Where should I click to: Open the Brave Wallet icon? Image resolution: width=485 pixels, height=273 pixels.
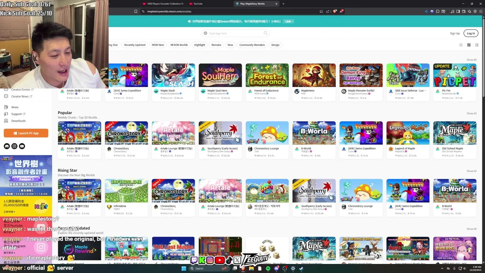[x=464, y=11]
